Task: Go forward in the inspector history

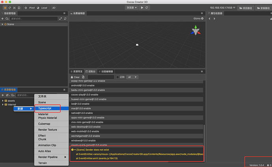Action: [214, 19]
